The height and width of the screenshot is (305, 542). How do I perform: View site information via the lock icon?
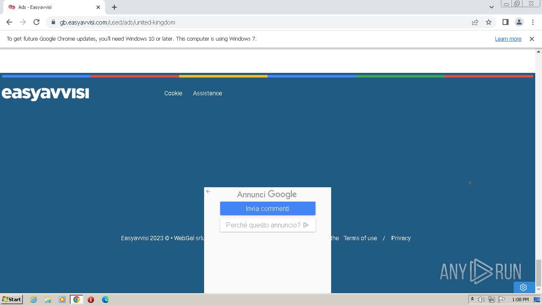53,22
